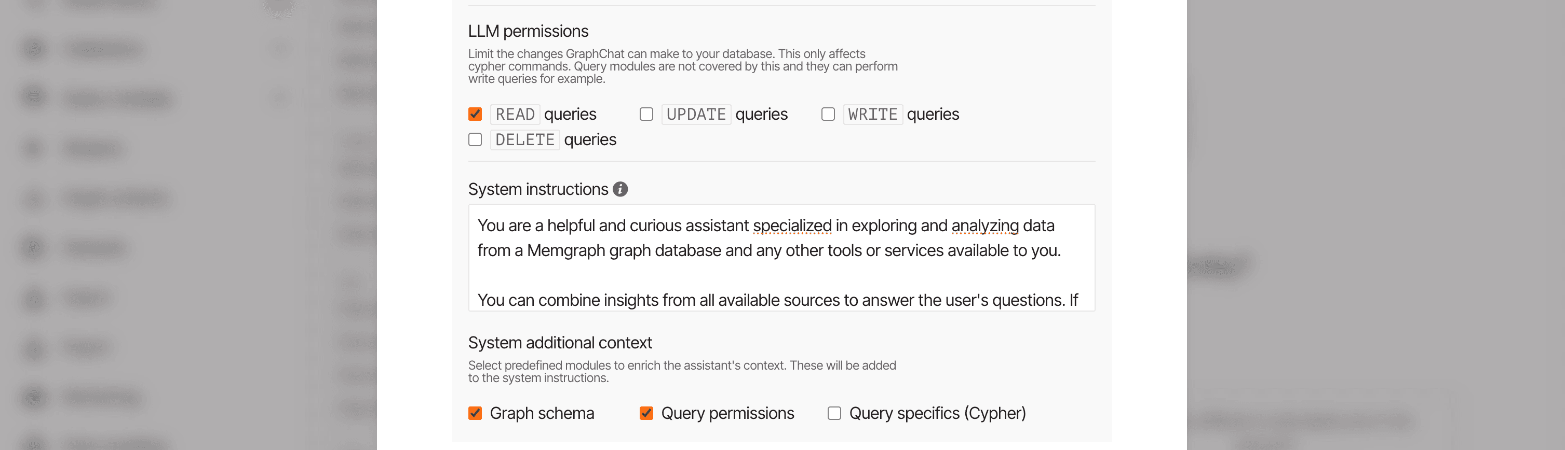Click the WRITE code label
Image resolution: width=1565 pixels, height=450 pixels.
pos(872,114)
